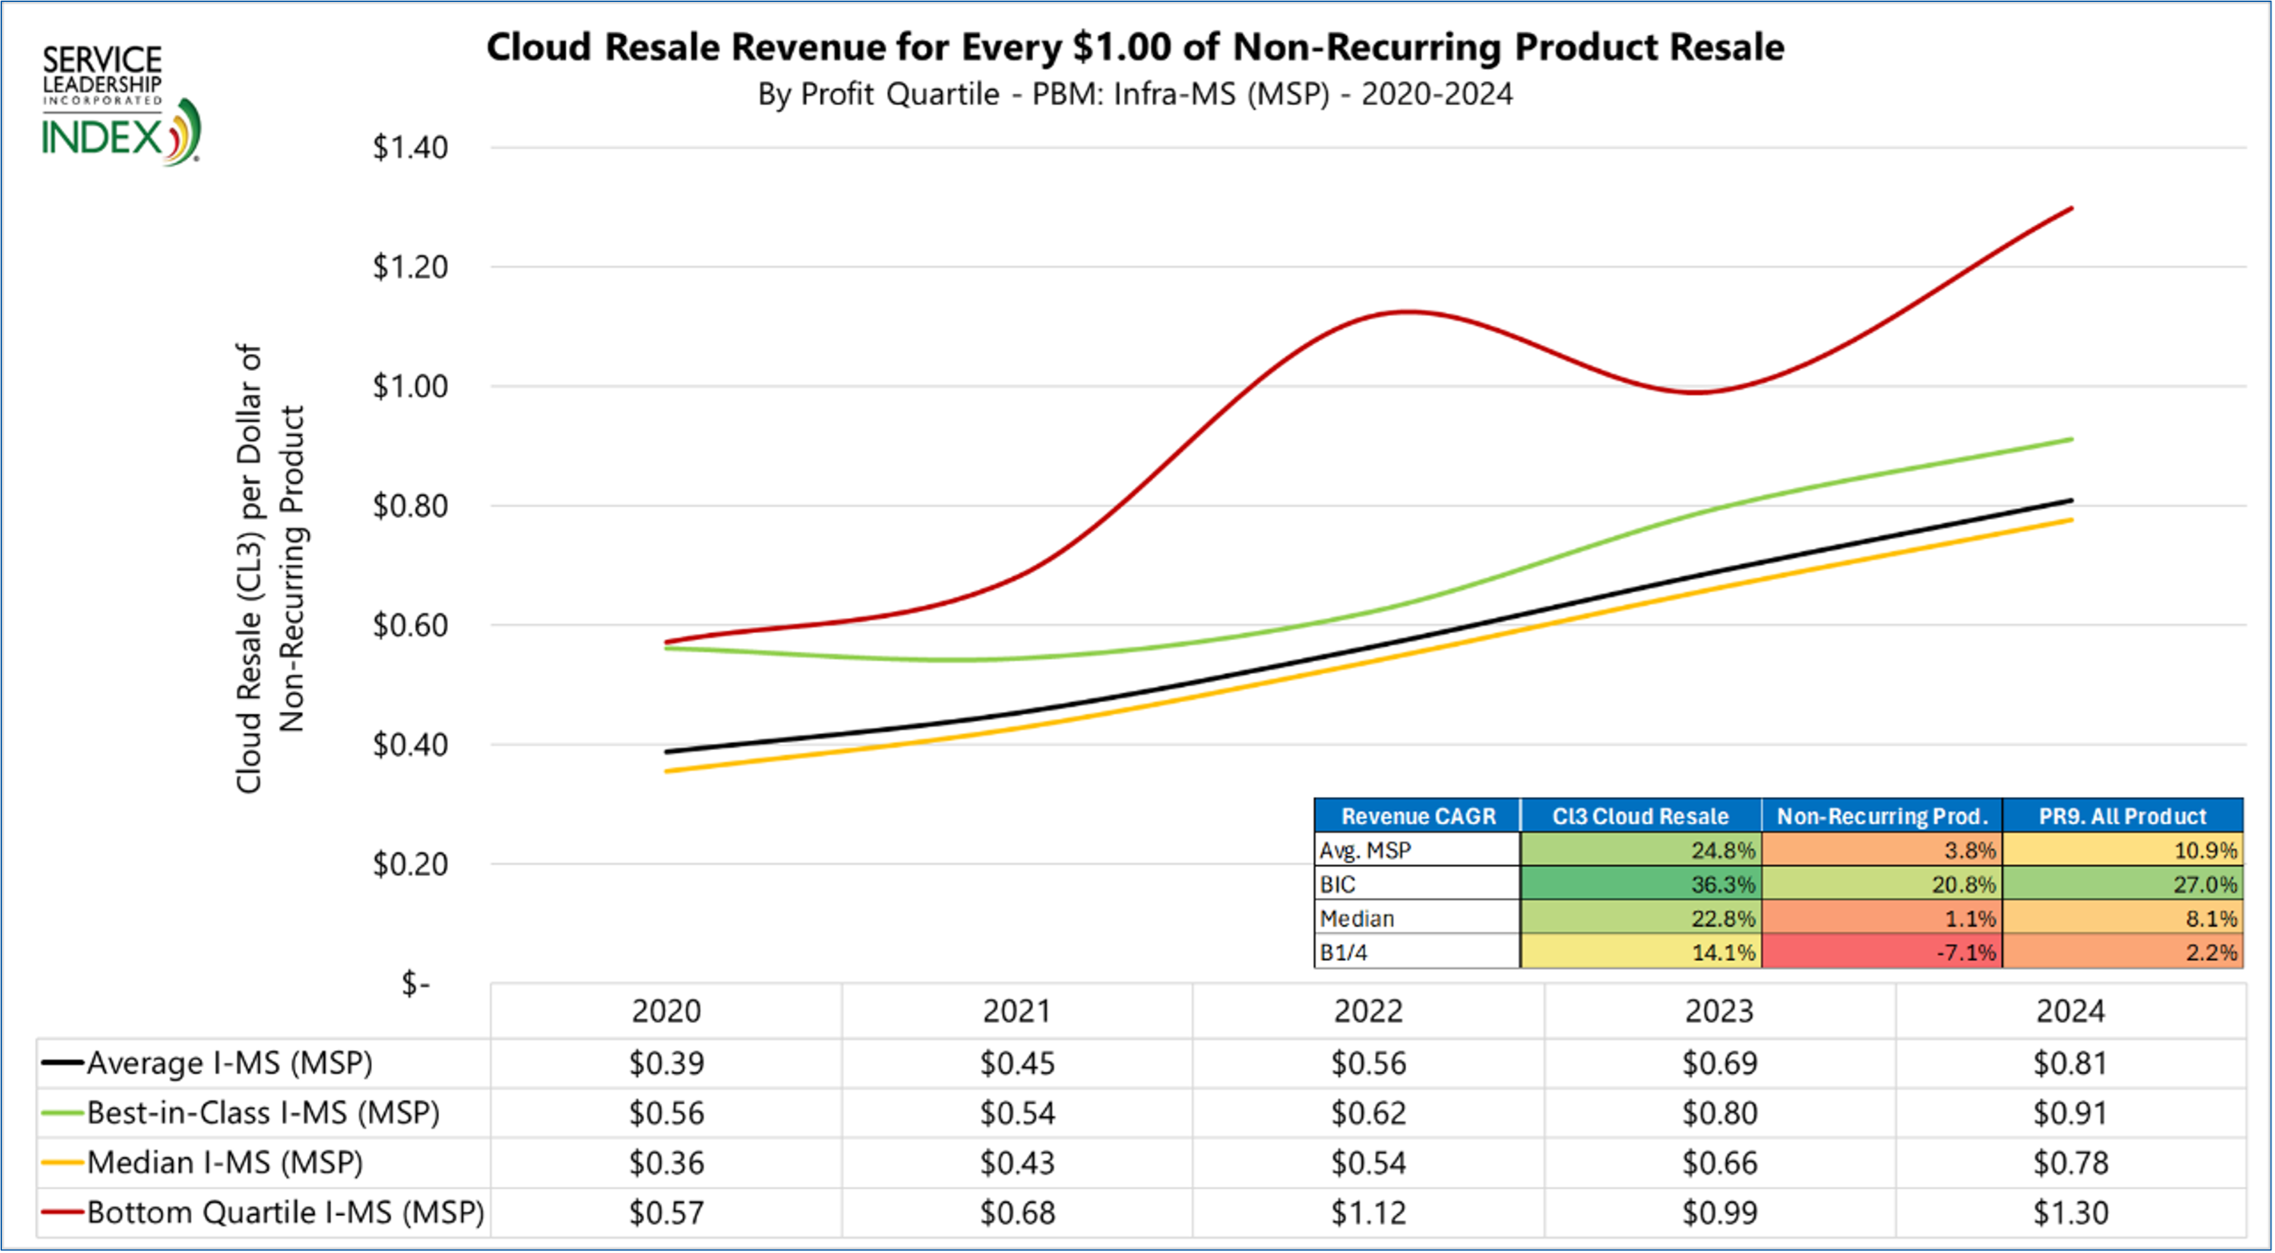Click the black Average I-MS legend marker
The image size is (2275, 1253).
tap(62, 1062)
